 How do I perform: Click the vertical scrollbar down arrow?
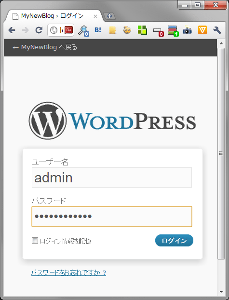(222, 292)
